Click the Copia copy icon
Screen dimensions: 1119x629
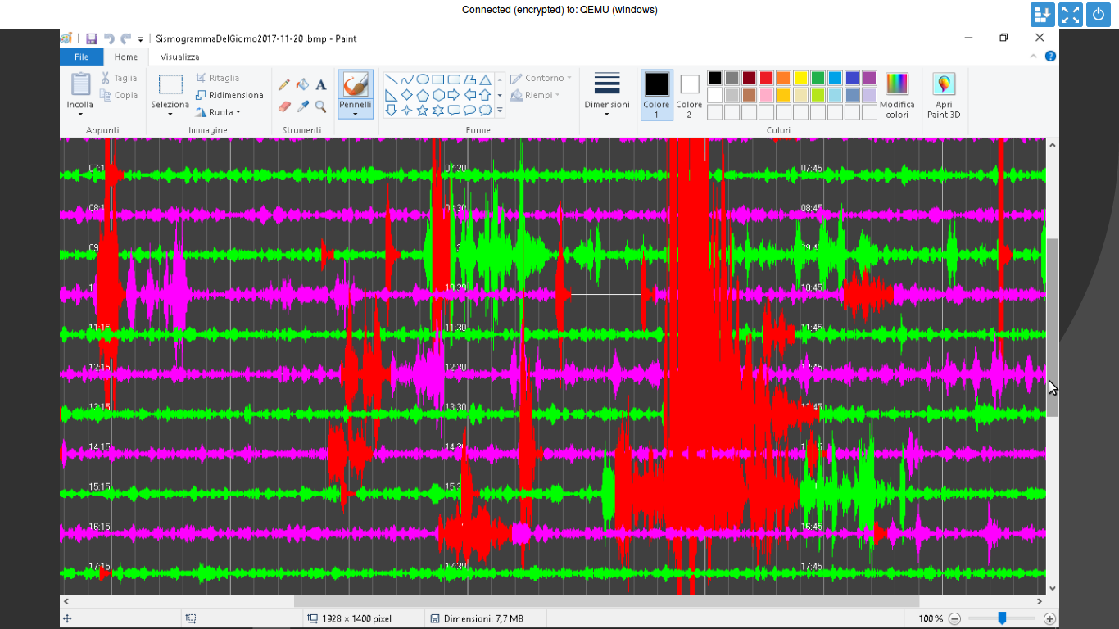[106, 95]
